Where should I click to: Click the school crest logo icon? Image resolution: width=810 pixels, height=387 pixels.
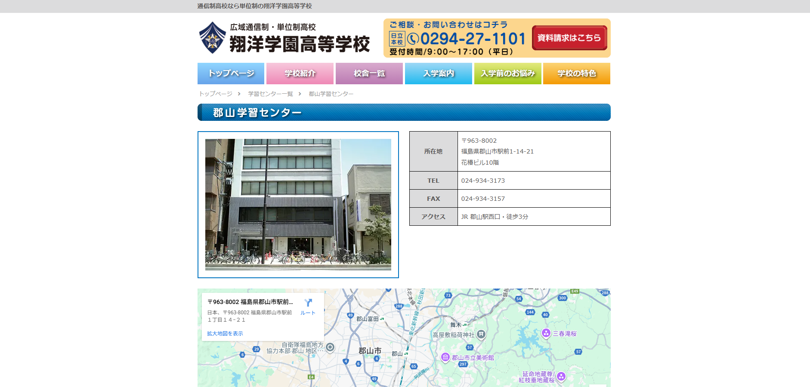212,38
